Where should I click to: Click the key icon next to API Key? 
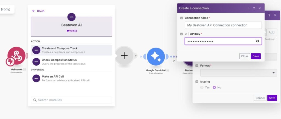(x=186, y=34)
